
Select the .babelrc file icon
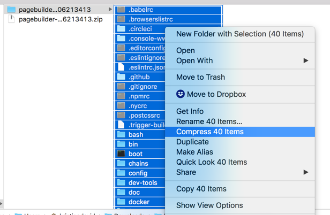(121, 10)
